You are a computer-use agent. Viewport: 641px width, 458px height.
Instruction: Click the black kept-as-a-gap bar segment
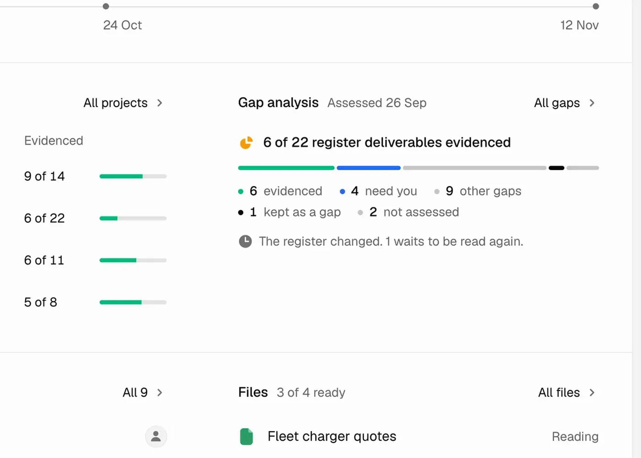556,168
